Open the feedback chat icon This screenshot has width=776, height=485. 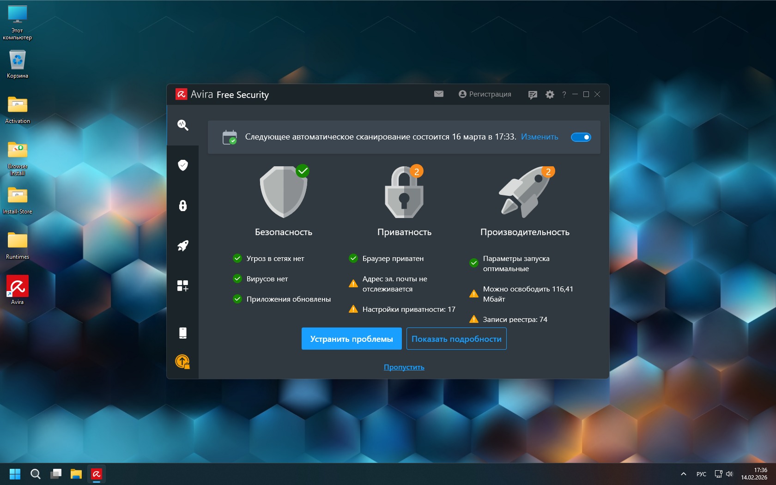click(x=533, y=95)
